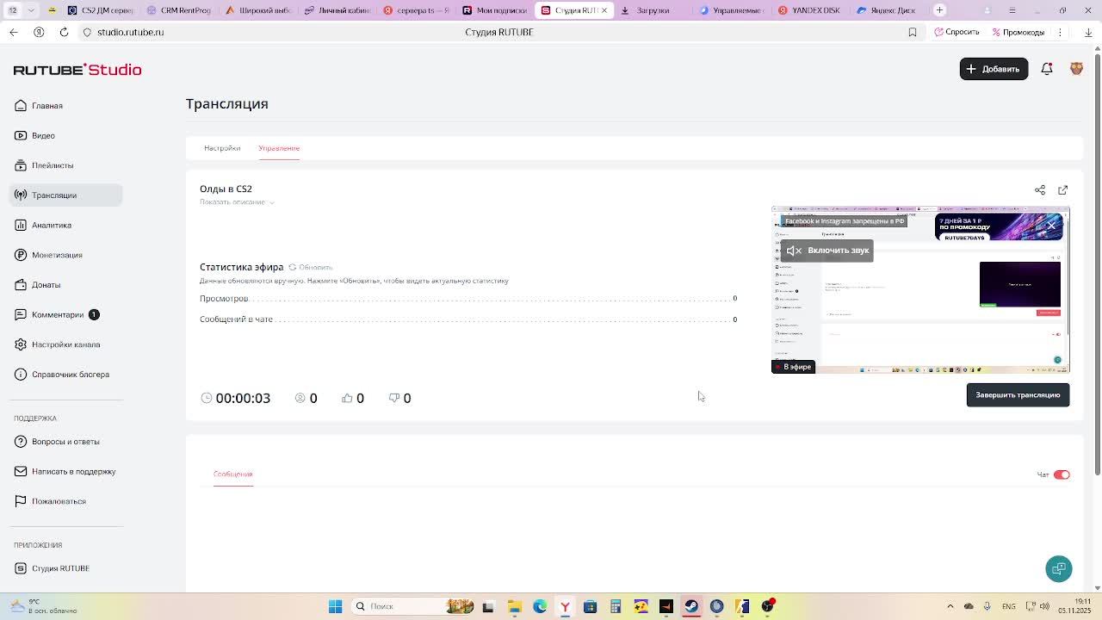The image size is (1102, 620).
Task: Click the likes counter icon
Action: (347, 398)
